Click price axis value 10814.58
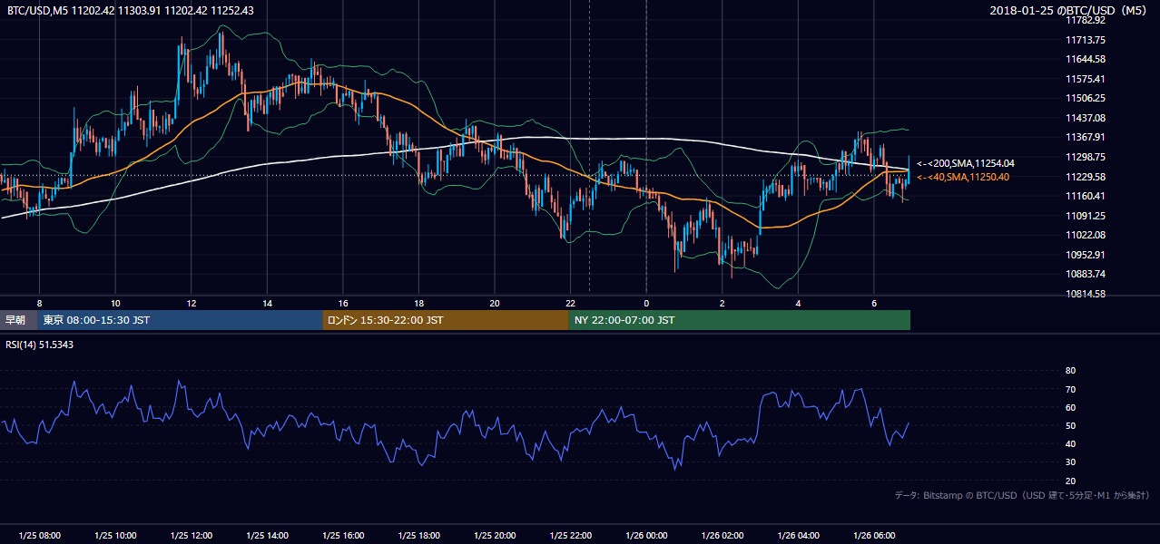This screenshot has width=1160, height=544. [x=1086, y=294]
